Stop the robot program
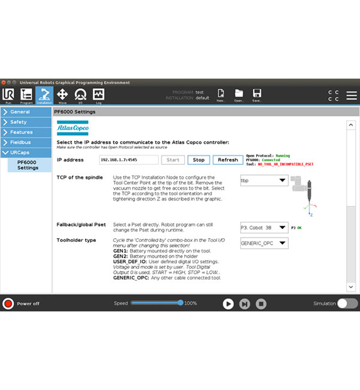This screenshot has width=360, height=390. (x=261, y=304)
